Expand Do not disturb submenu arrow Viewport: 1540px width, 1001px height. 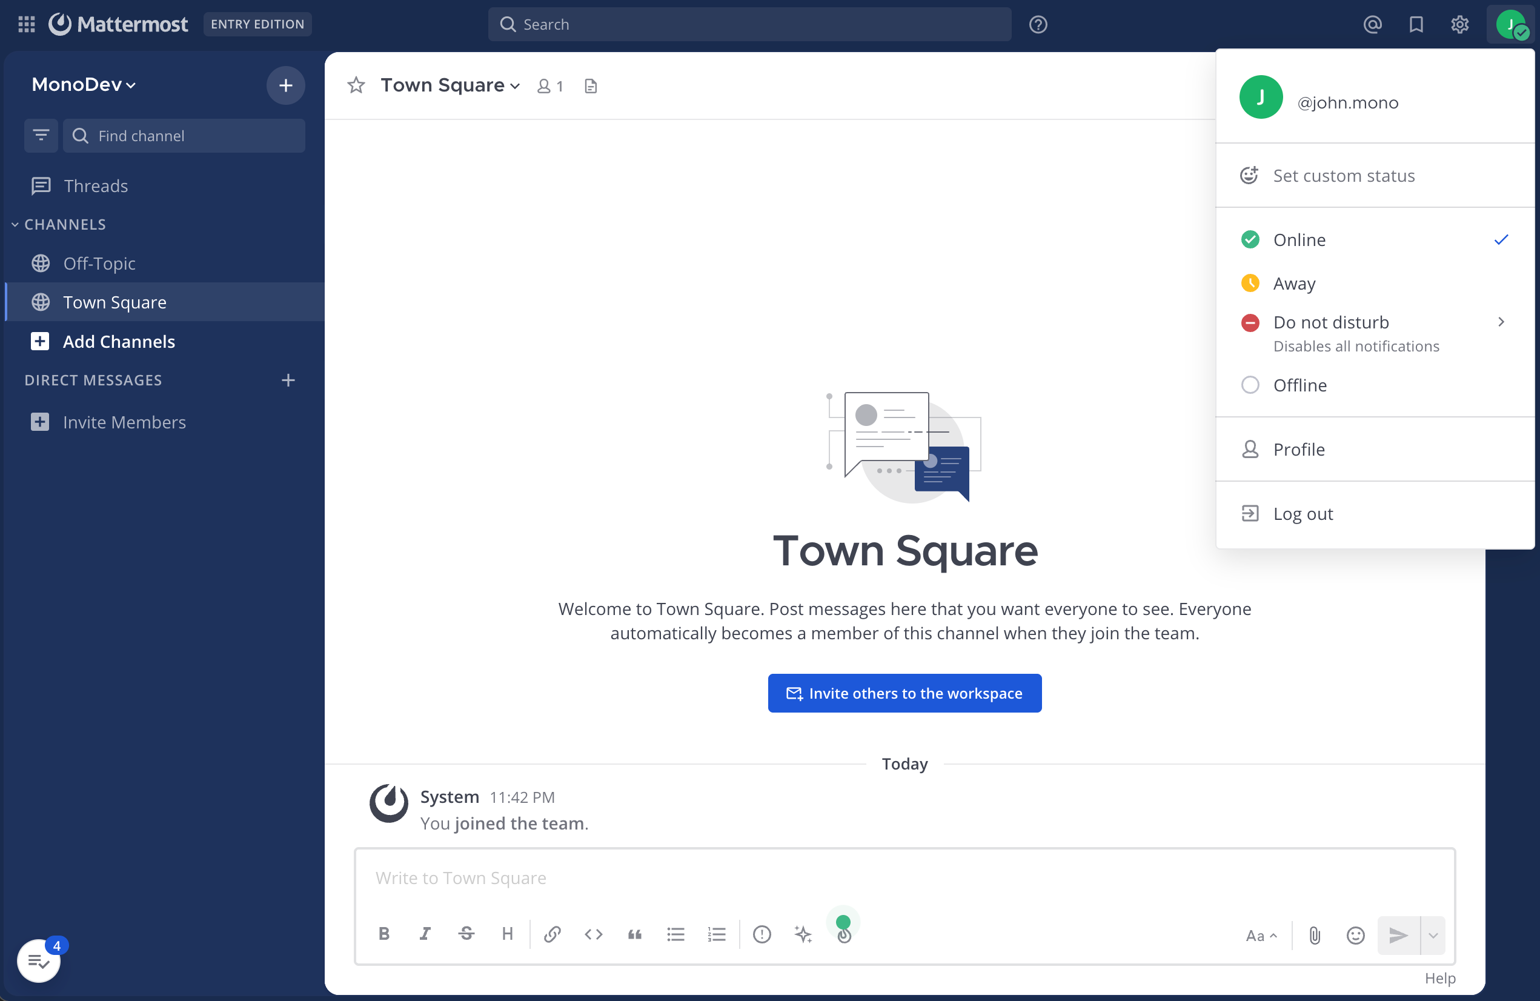click(x=1501, y=322)
